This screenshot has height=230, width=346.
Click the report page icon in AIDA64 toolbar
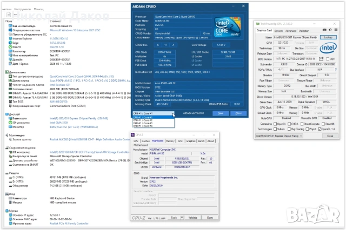9,15
